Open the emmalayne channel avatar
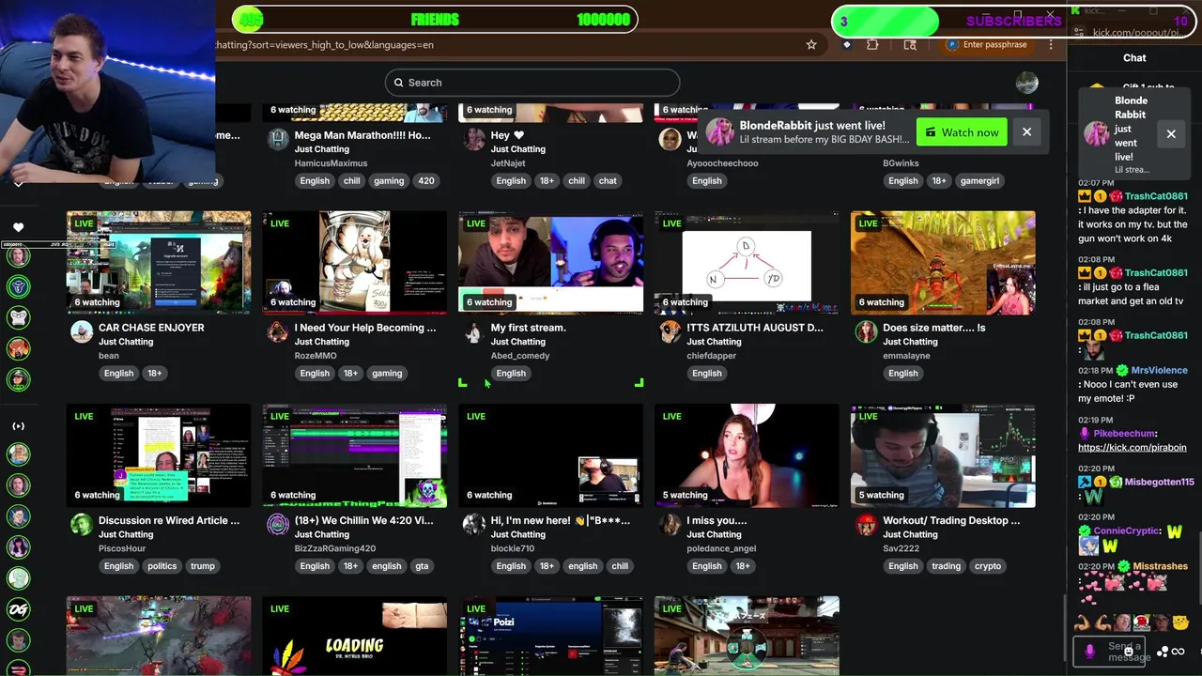Image resolution: width=1202 pixels, height=676 pixels. pyautogui.click(x=866, y=332)
